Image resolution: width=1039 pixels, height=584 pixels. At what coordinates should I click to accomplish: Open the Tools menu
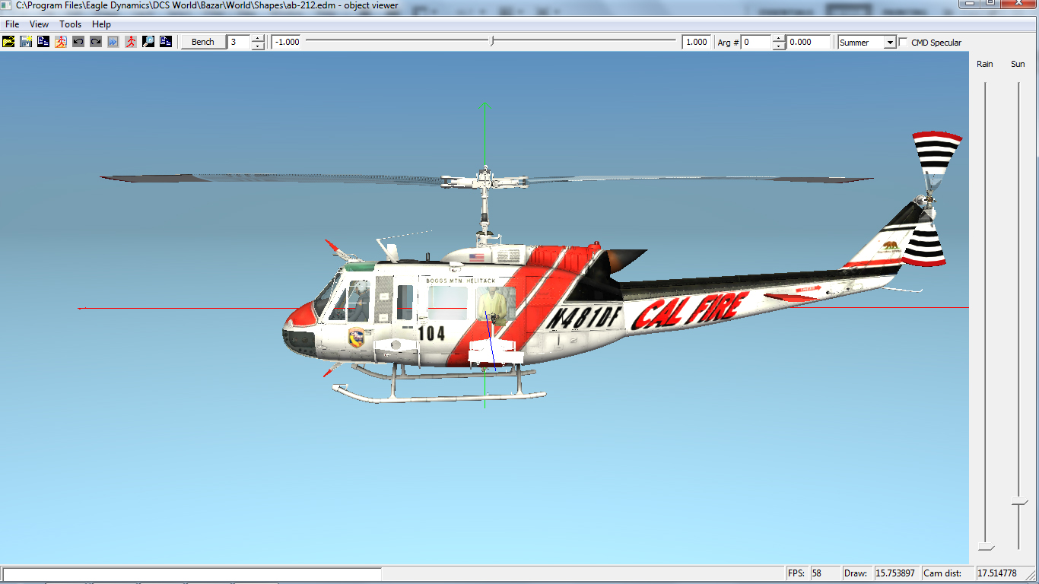coord(71,24)
